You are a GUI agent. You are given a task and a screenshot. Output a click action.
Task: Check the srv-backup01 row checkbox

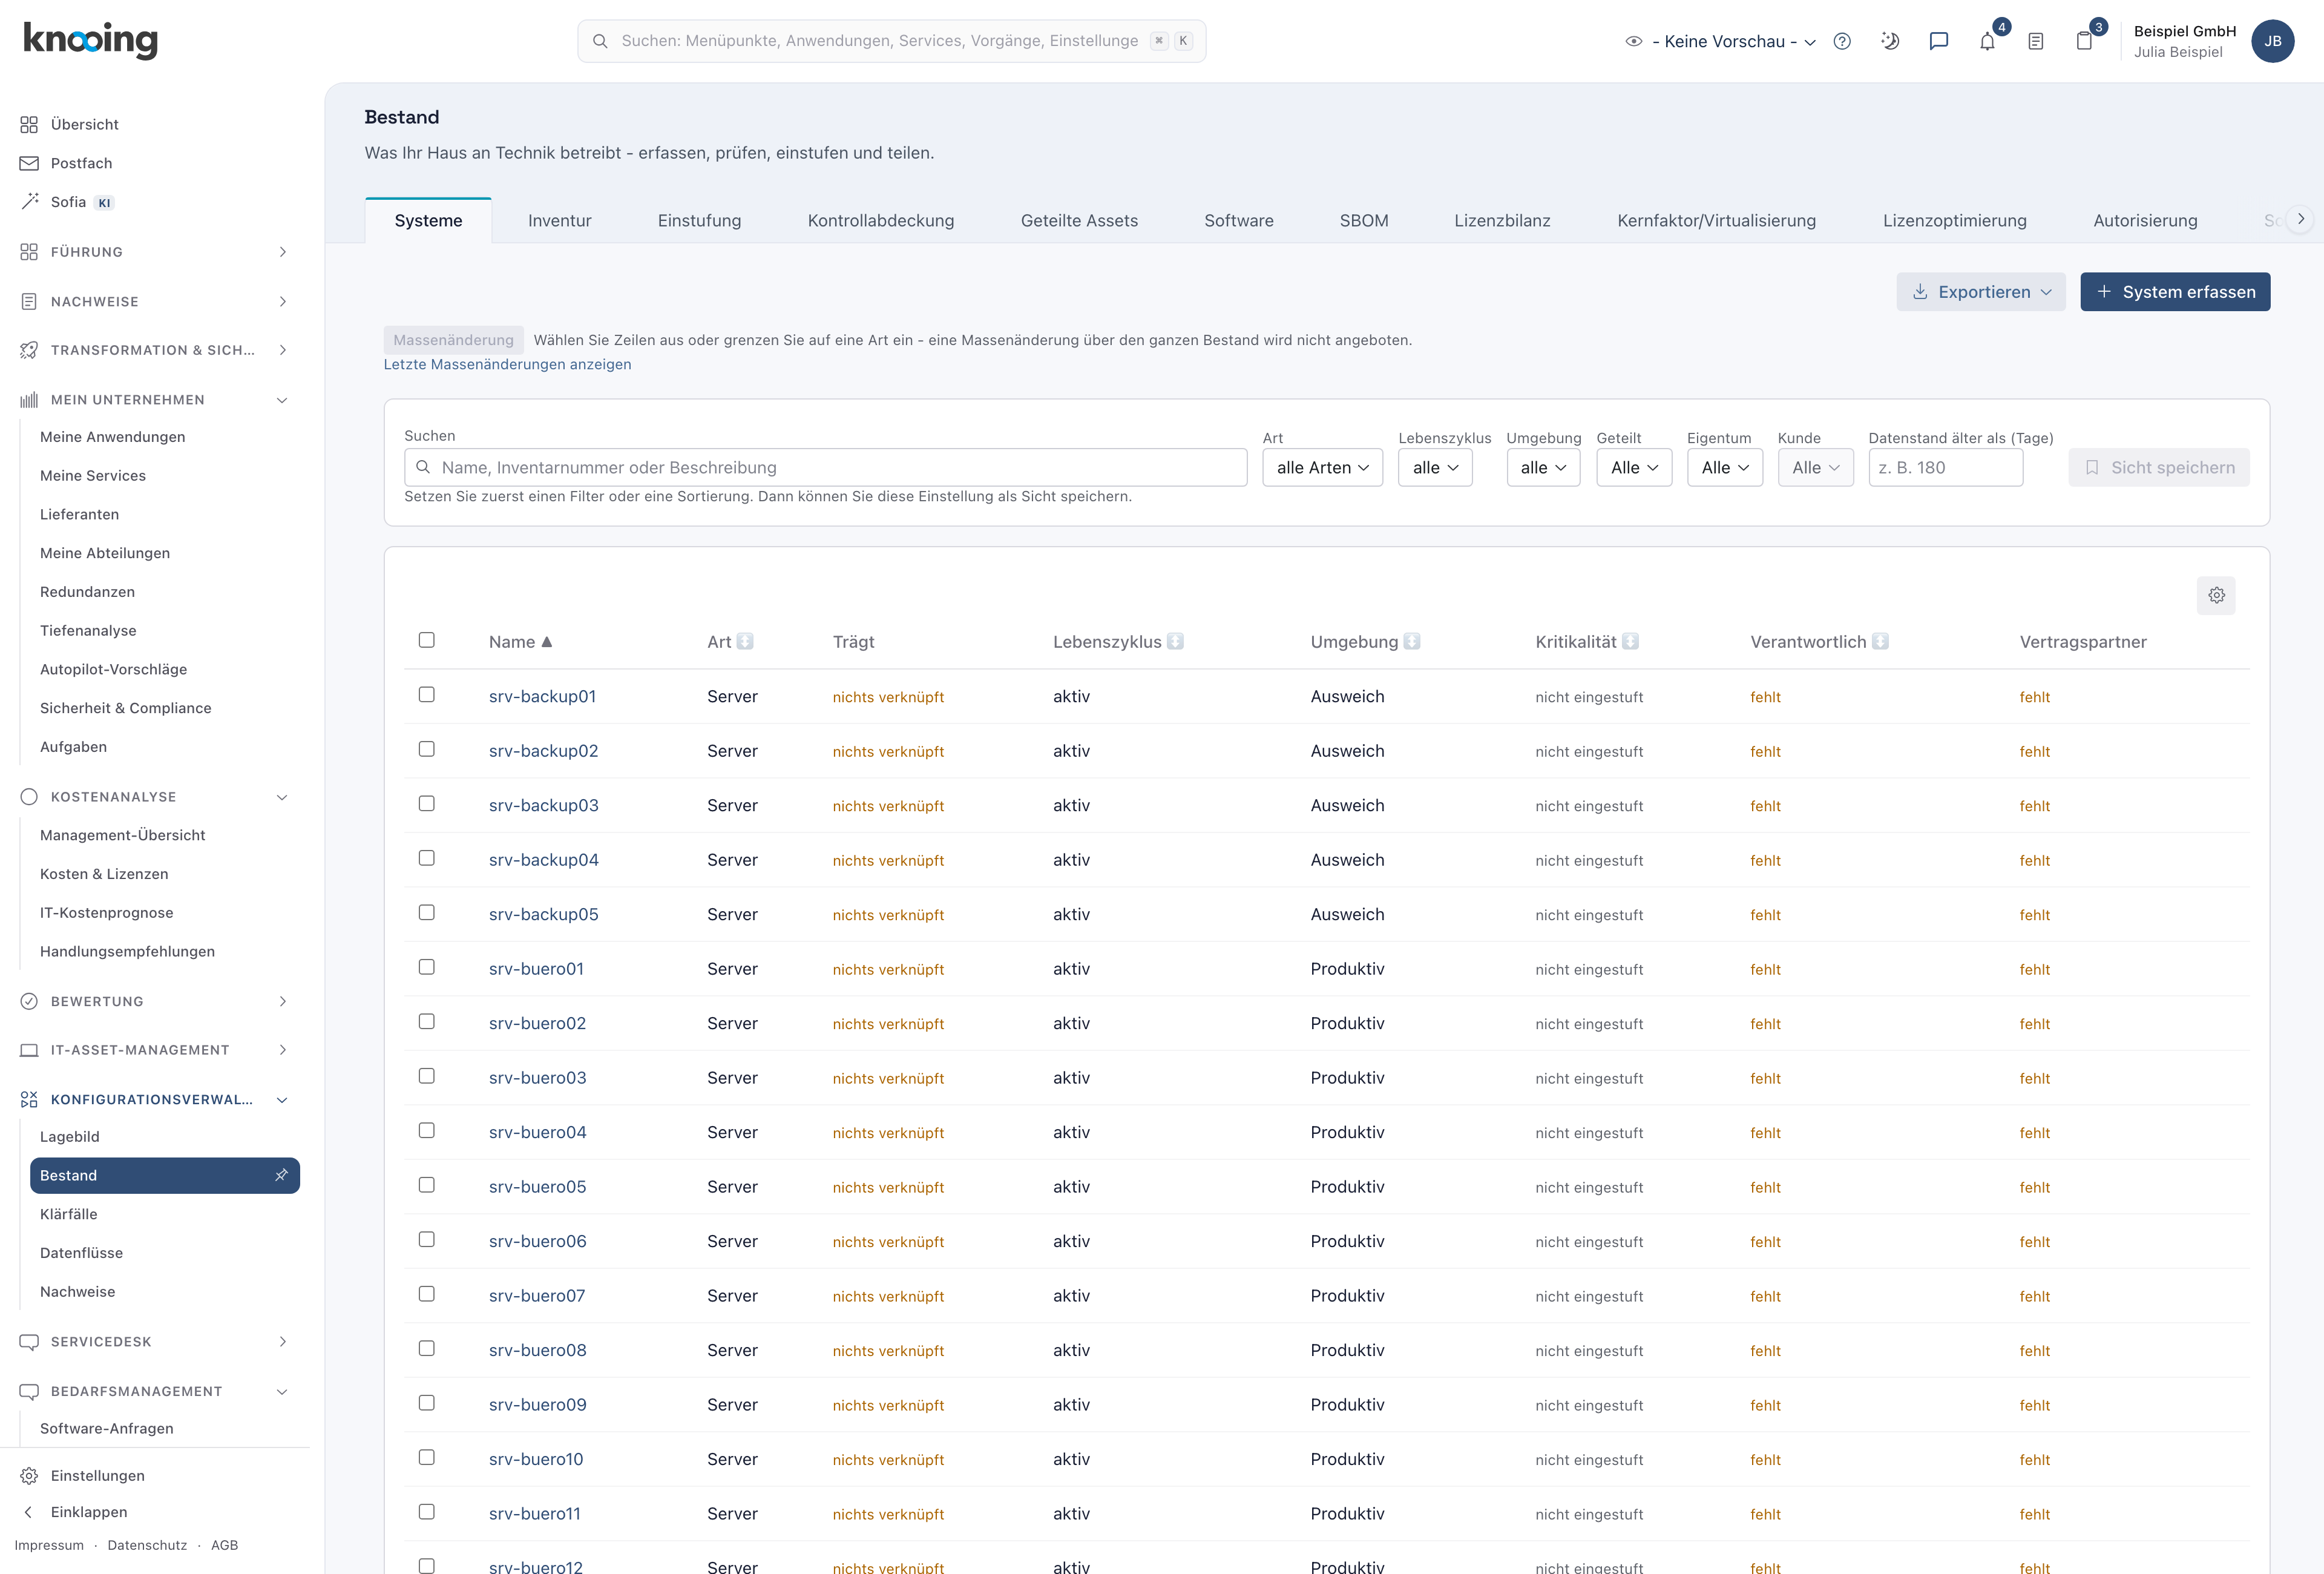(x=427, y=694)
